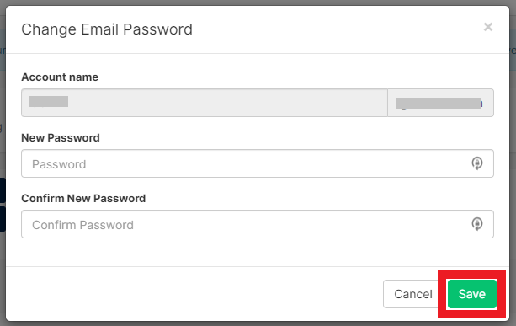
Task: Focus the Confirm Password input field
Action: [x=258, y=224]
